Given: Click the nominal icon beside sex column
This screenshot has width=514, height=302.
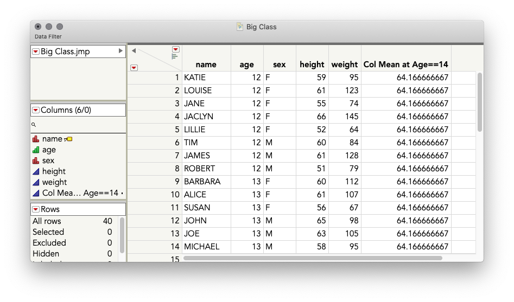Looking at the screenshot, I should click(x=36, y=161).
